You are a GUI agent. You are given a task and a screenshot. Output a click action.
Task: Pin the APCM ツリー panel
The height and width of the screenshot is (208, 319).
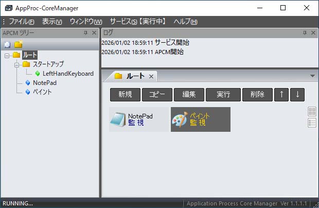[x=85, y=33]
